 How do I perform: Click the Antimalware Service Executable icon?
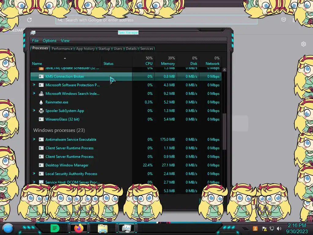pyautogui.click(x=41, y=140)
